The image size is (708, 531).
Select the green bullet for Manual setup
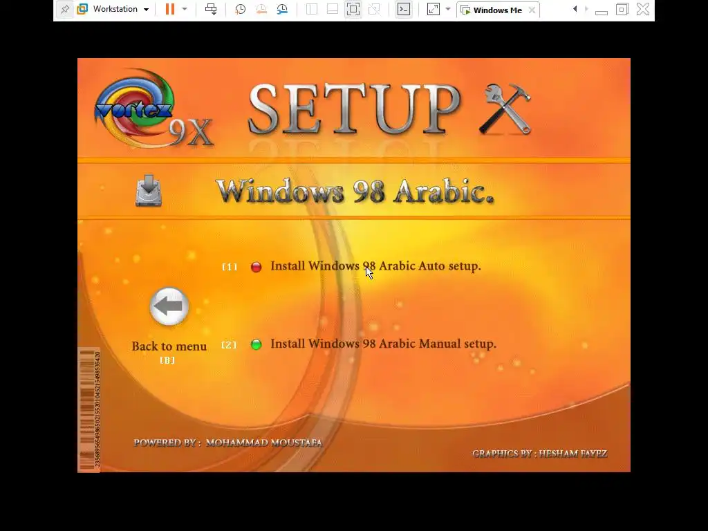pos(256,344)
